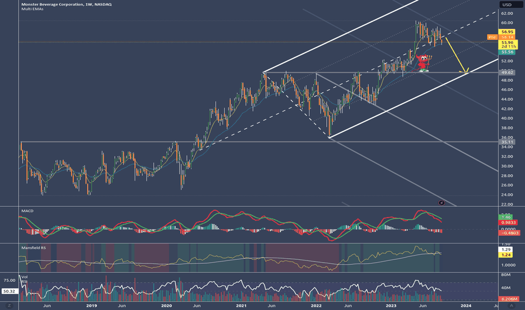Select the 35.11 horizontal support line
Viewport: 525px width, 310px height.
tap(259, 142)
